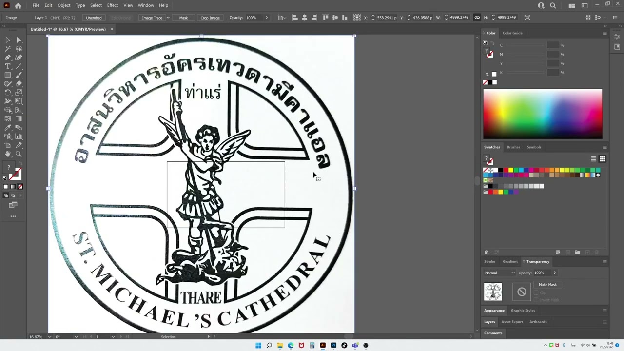Viewport: 624px width, 351px height.
Task: Open the Swatch Libraries menu icon
Action: point(487,253)
